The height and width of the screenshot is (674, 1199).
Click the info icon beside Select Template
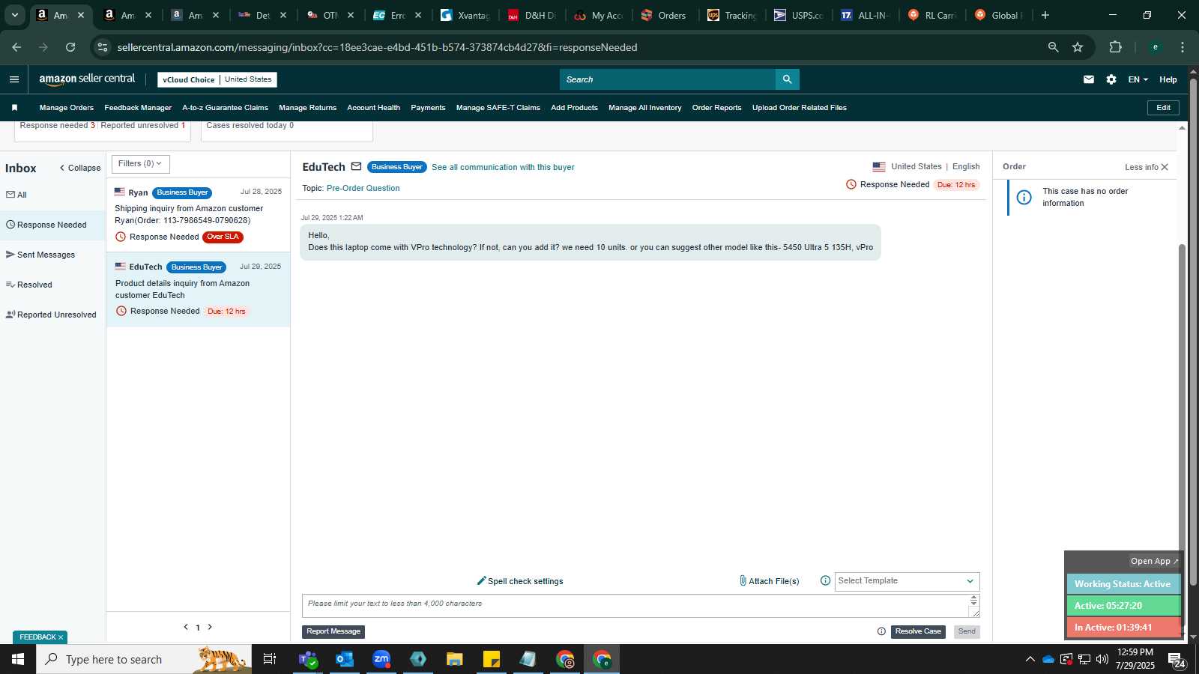tap(825, 580)
